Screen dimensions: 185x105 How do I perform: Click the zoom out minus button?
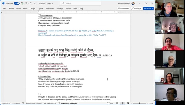132,103
